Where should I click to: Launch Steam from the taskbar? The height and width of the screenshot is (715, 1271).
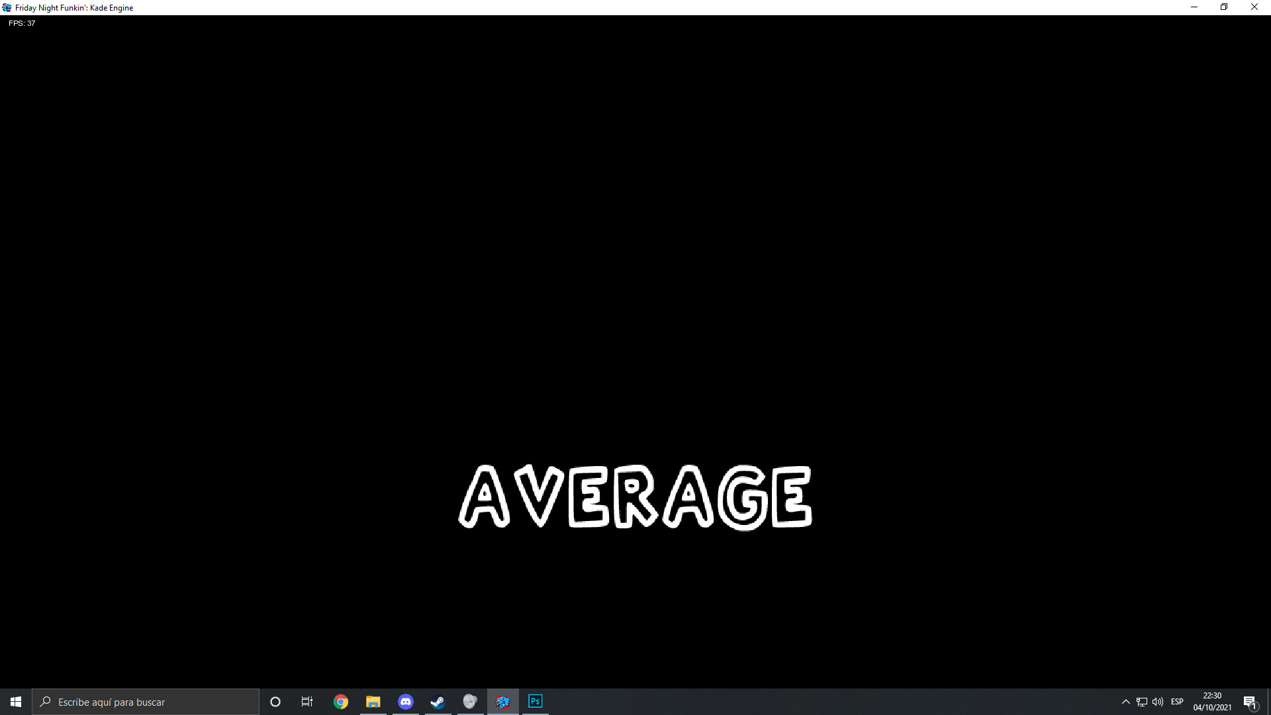pyautogui.click(x=438, y=702)
